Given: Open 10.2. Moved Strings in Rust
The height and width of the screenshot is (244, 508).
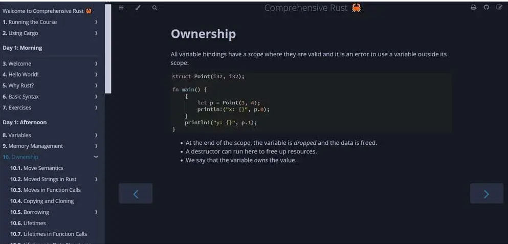Looking at the screenshot, I should click(43, 179).
